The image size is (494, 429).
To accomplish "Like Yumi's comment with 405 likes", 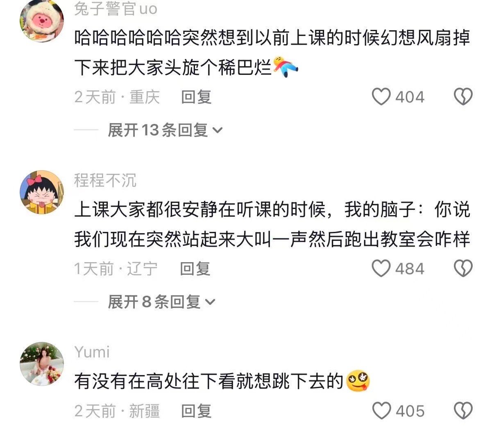I will 381,411.
